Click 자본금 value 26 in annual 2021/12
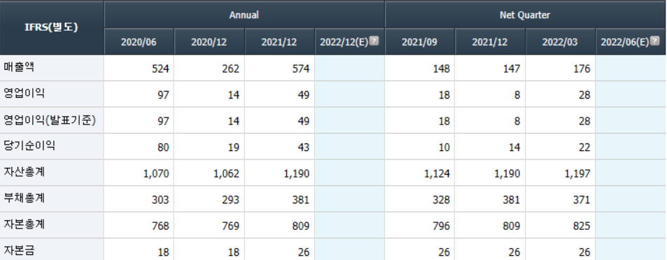 304,252
